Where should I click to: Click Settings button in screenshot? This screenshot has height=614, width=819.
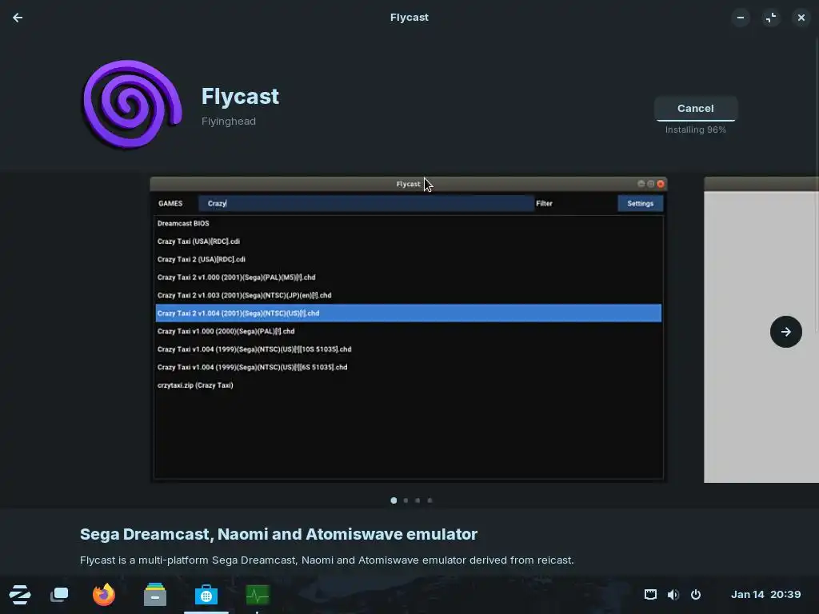[x=641, y=204]
